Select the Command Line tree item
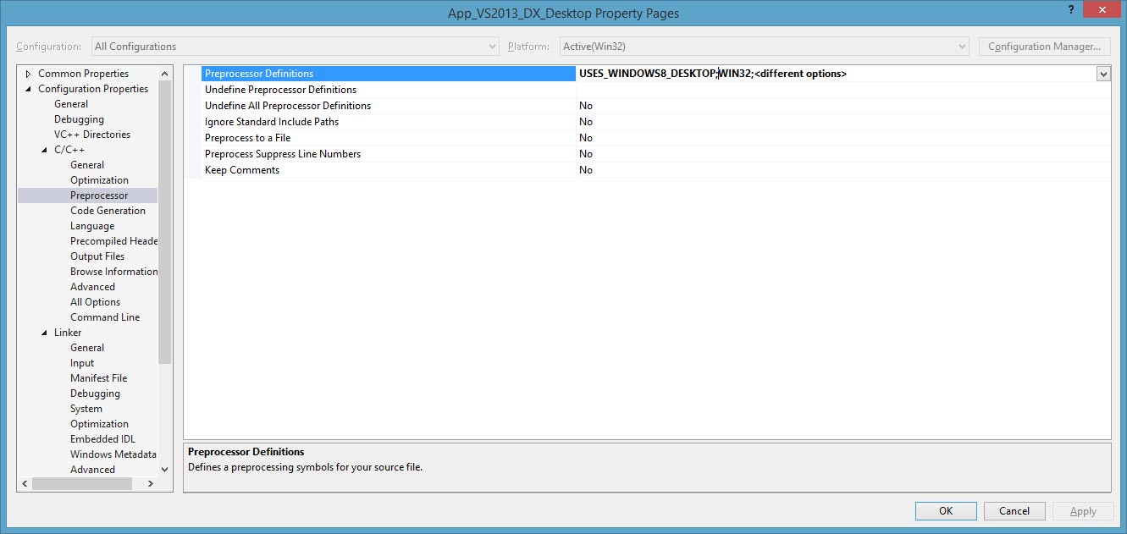 [x=105, y=317]
